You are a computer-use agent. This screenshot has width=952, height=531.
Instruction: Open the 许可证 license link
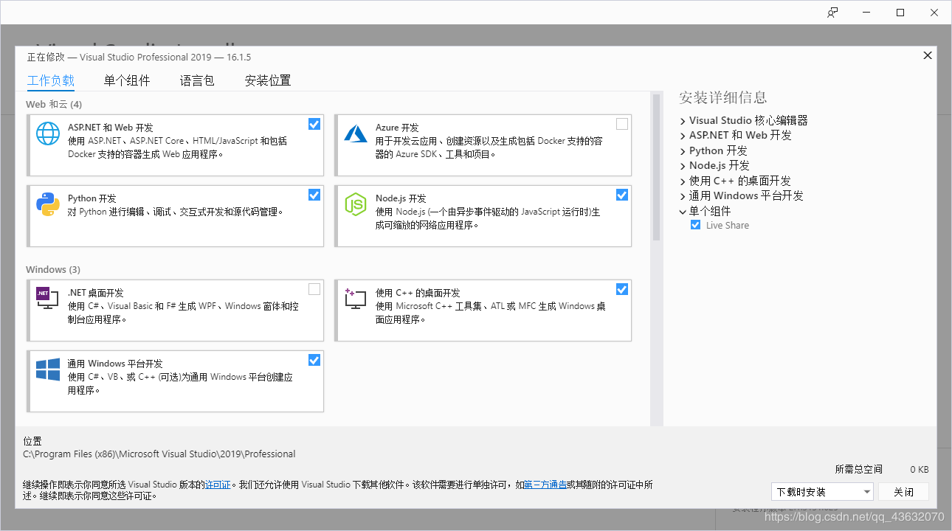pos(218,485)
